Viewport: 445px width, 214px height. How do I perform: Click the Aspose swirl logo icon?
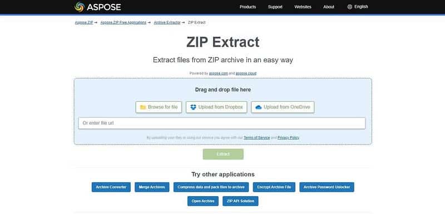(80, 7)
